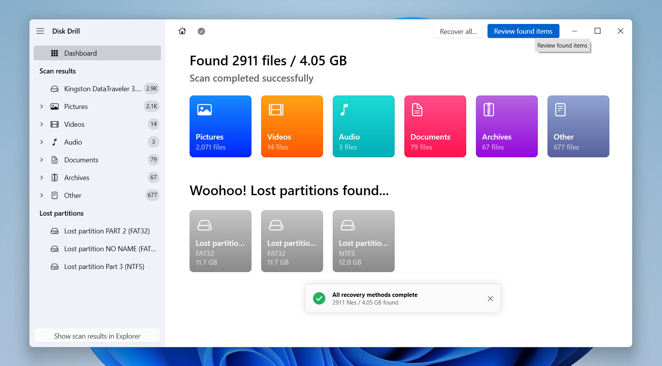Screen dimensions: 662x366
Task: Go to home screen via house icon
Action: tap(182, 31)
